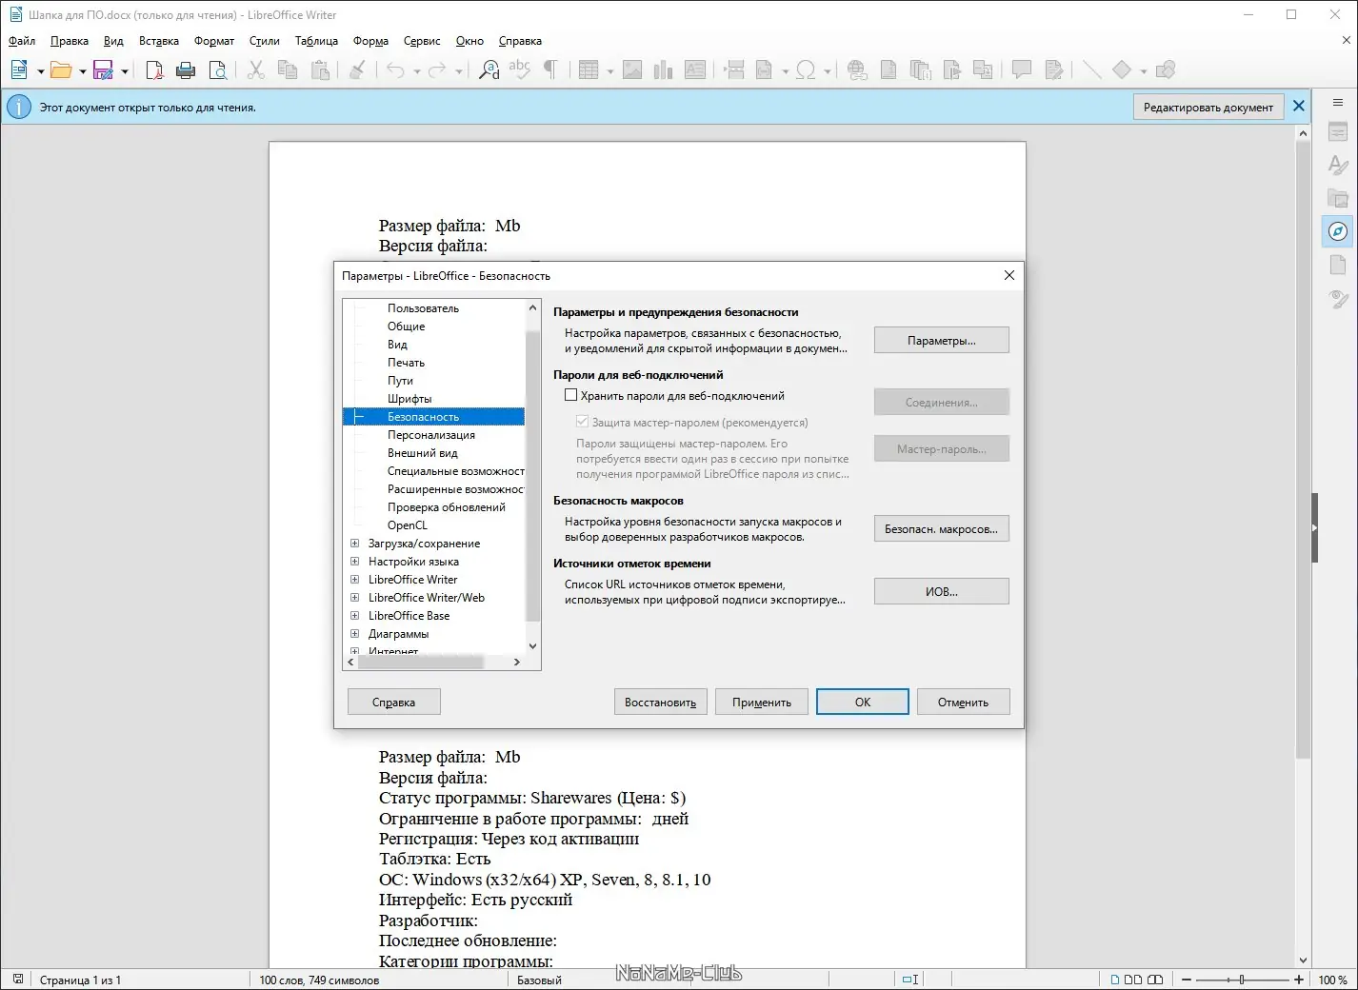Select Персонализация in the options tree
Image resolution: width=1358 pixels, height=990 pixels.
(x=431, y=435)
